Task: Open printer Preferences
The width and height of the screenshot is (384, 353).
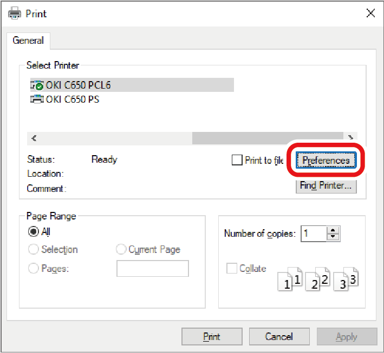Action: coord(326,160)
